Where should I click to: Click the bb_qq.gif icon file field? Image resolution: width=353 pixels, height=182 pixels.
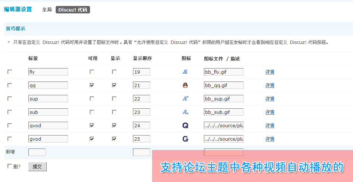click(223, 85)
